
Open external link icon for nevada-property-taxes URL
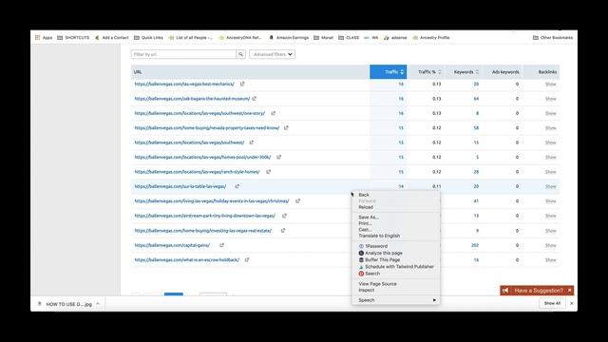tap(286, 128)
